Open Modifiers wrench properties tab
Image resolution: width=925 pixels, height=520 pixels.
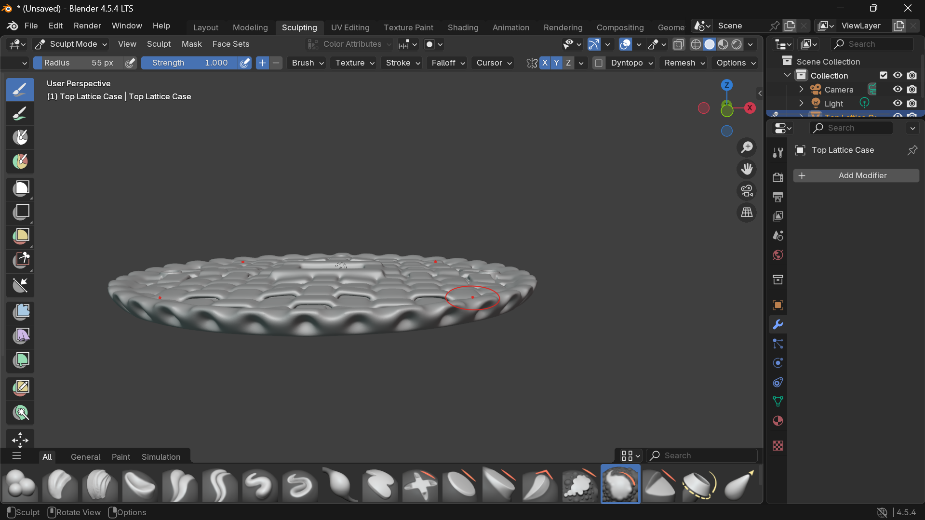tap(778, 324)
